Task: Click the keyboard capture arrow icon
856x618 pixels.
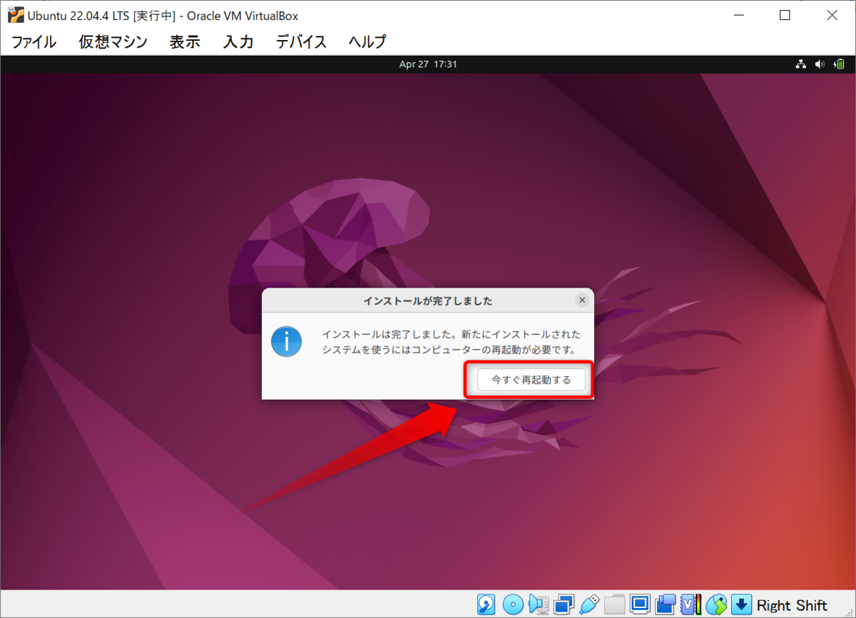Action: tap(741, 604)
